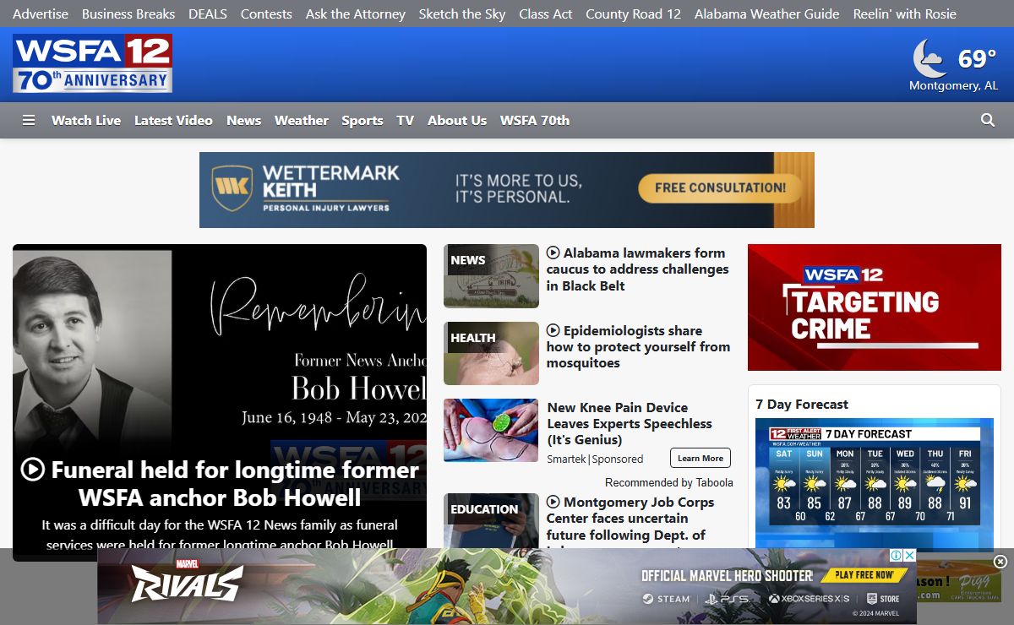This screenshot has width=1014, height=625.
Task: Open the Contests link
Action: (266, 14)
